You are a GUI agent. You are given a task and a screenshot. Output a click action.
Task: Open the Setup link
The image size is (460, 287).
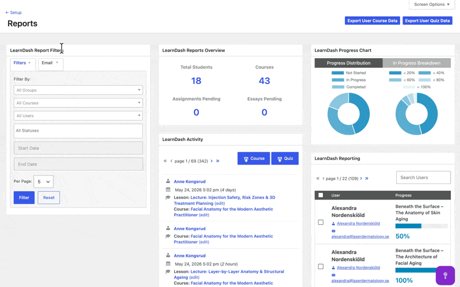[13, 12]
